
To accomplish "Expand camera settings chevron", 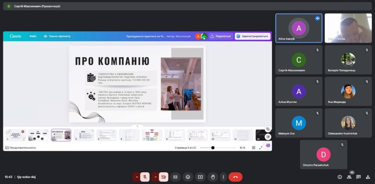I will pyautogui.click(x=155, y=177).
